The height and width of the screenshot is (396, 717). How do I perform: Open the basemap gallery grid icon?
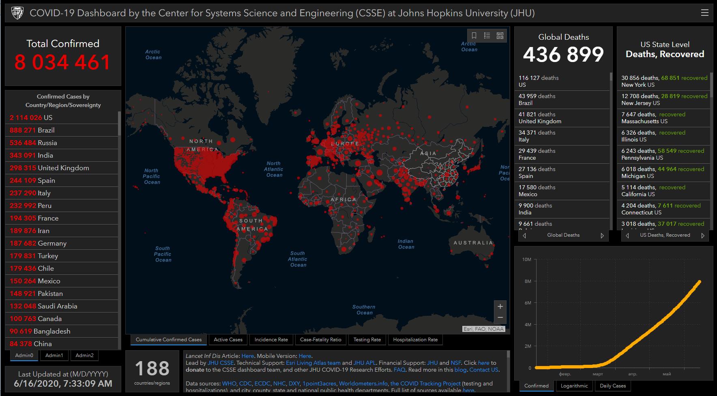(500, 36)
